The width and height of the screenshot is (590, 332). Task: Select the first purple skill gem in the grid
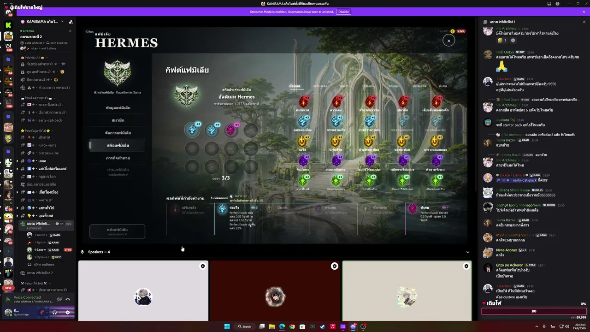tap(303, 160)
